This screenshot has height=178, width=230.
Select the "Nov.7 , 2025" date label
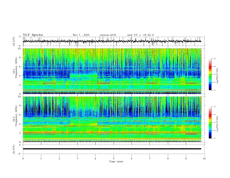tap(81, 35)
